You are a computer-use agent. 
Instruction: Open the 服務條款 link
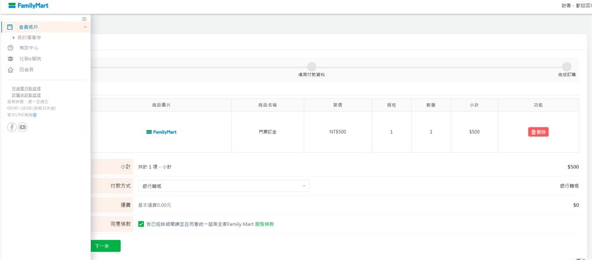264,224
